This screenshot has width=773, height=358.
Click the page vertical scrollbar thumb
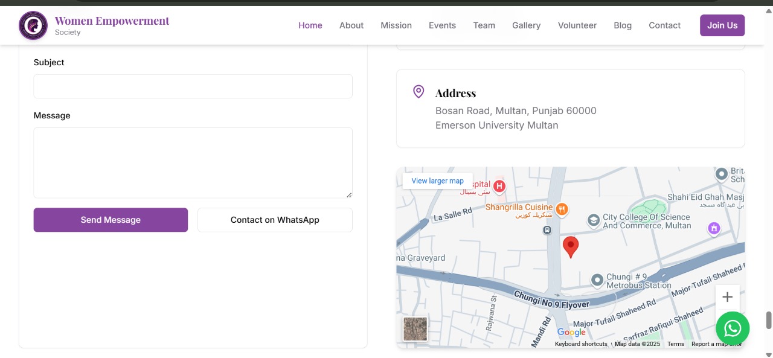768,320
